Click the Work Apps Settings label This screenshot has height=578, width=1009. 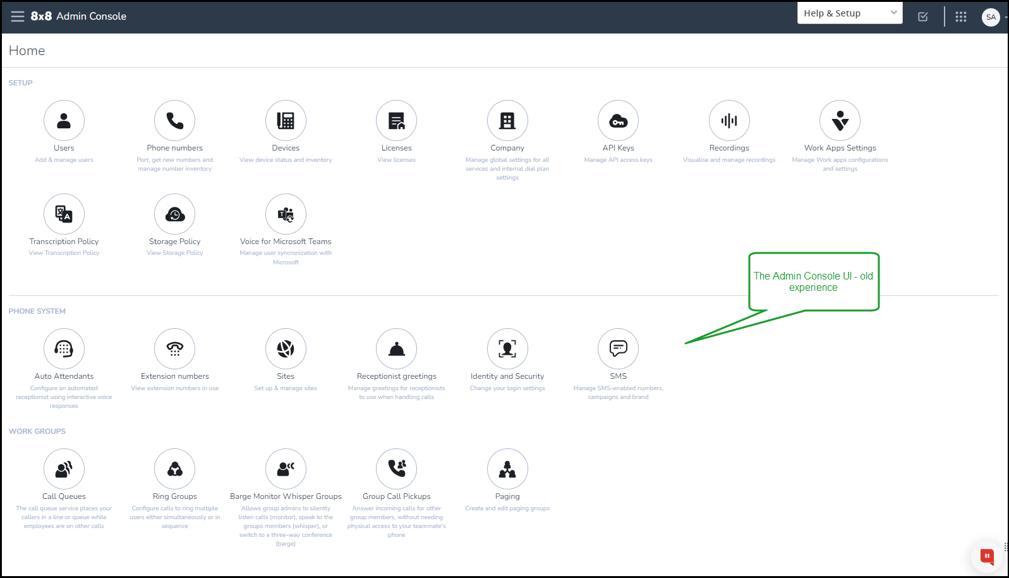pyautogui.click(x=840, y=148)
